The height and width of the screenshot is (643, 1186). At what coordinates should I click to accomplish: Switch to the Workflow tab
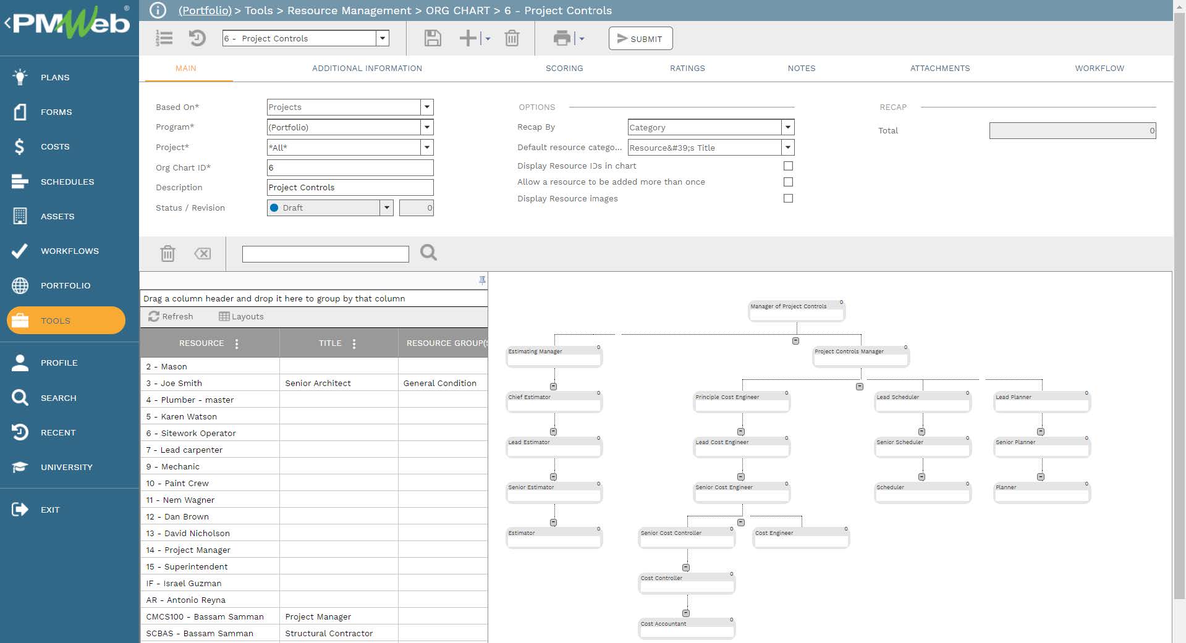[1099, 69]
